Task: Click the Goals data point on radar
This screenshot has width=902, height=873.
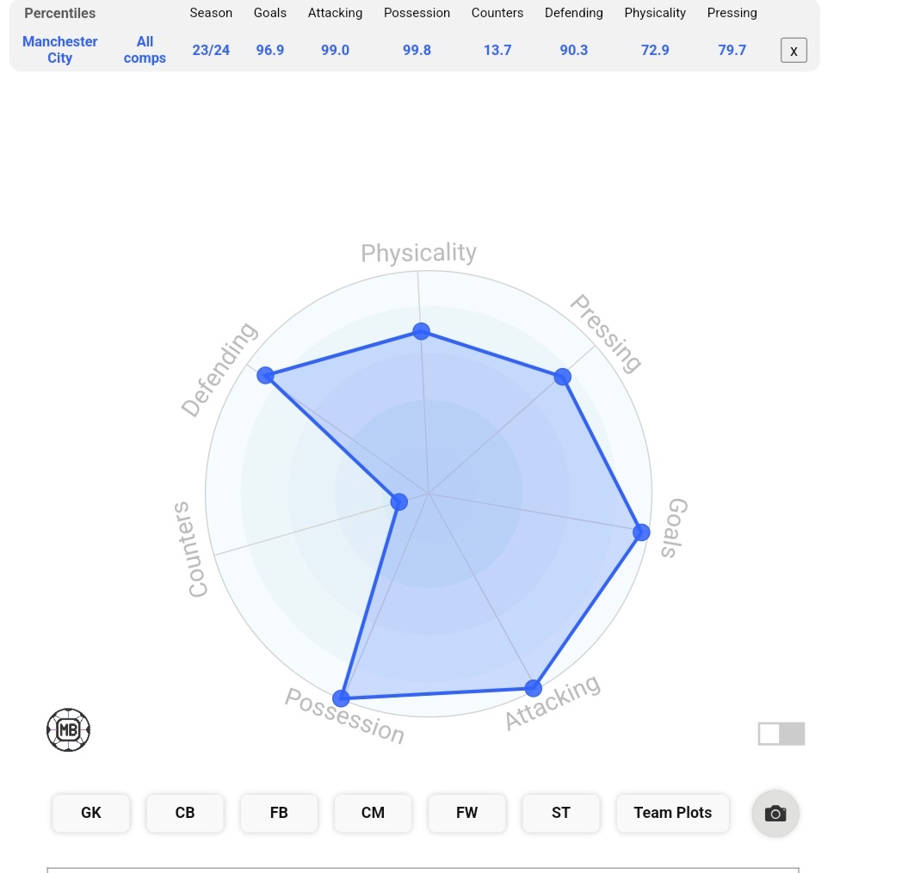Action: pyautogui.click(x=641, y=532)
